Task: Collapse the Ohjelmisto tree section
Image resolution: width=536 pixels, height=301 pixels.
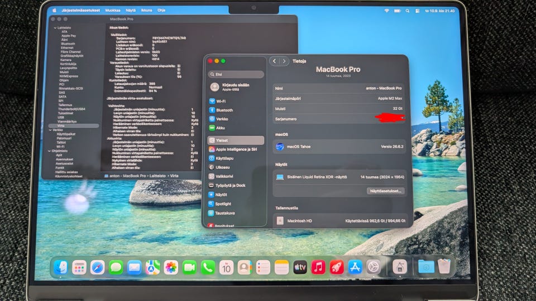Action: (49, 151)
